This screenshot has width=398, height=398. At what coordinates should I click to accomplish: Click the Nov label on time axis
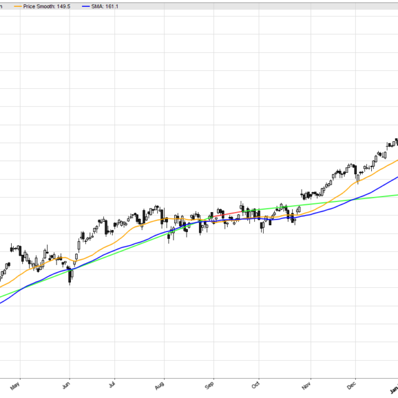point(307,385)
